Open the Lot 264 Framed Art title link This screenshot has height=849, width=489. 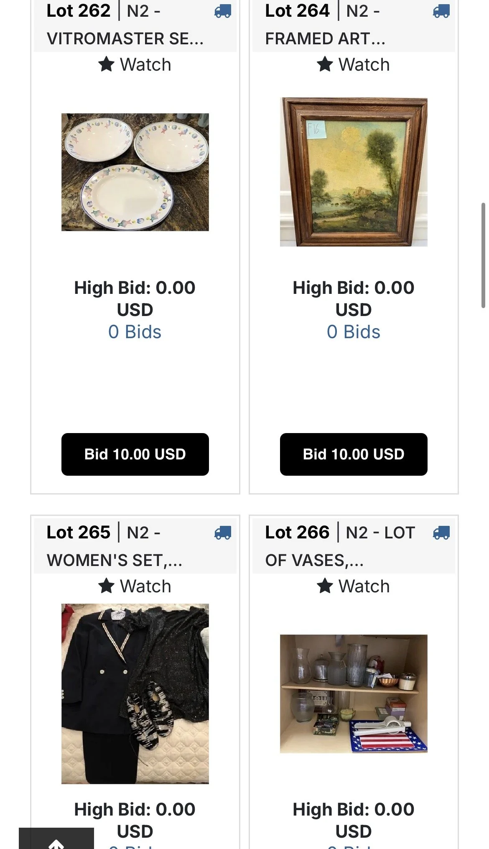coord(325,24)
